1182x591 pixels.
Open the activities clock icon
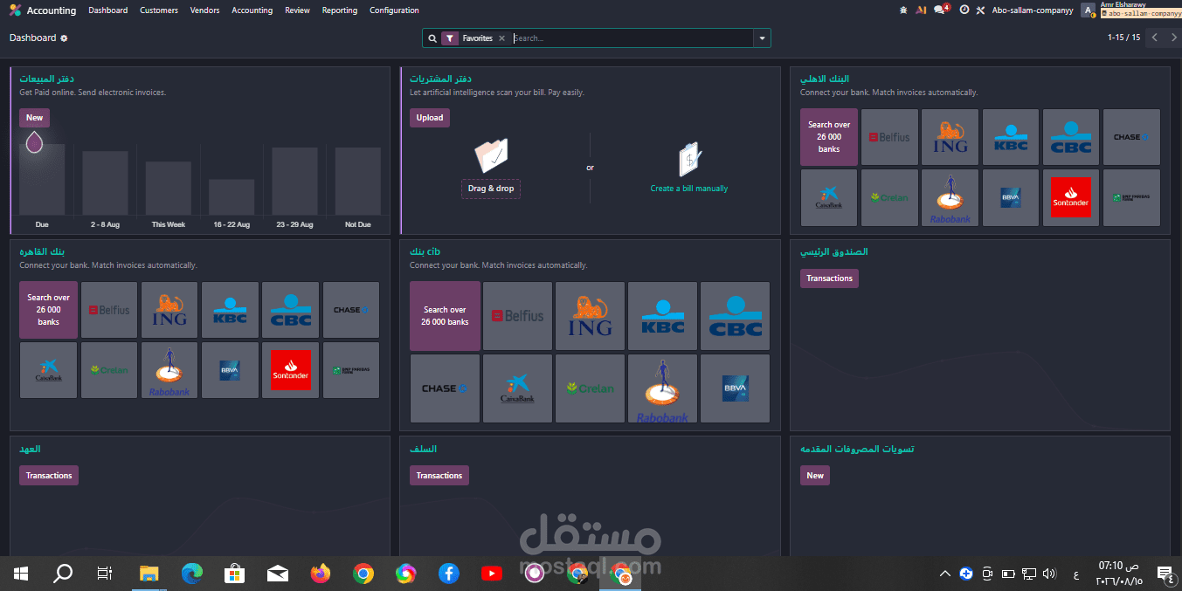pyautogui.click(x=964, y=10)
